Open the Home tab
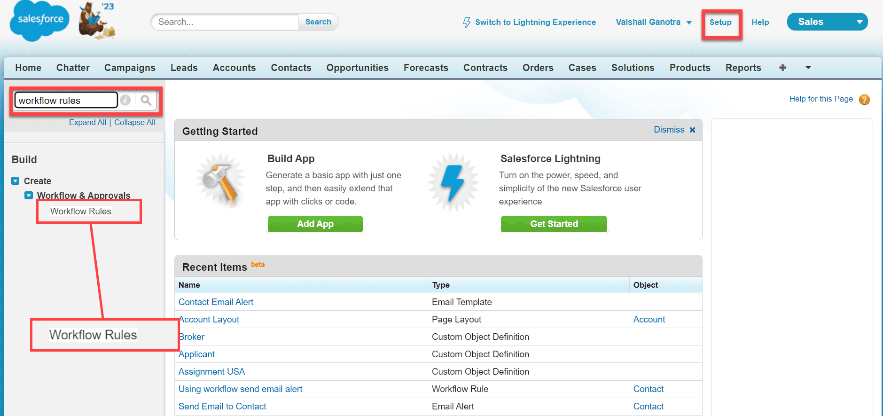 click(28, 68)
